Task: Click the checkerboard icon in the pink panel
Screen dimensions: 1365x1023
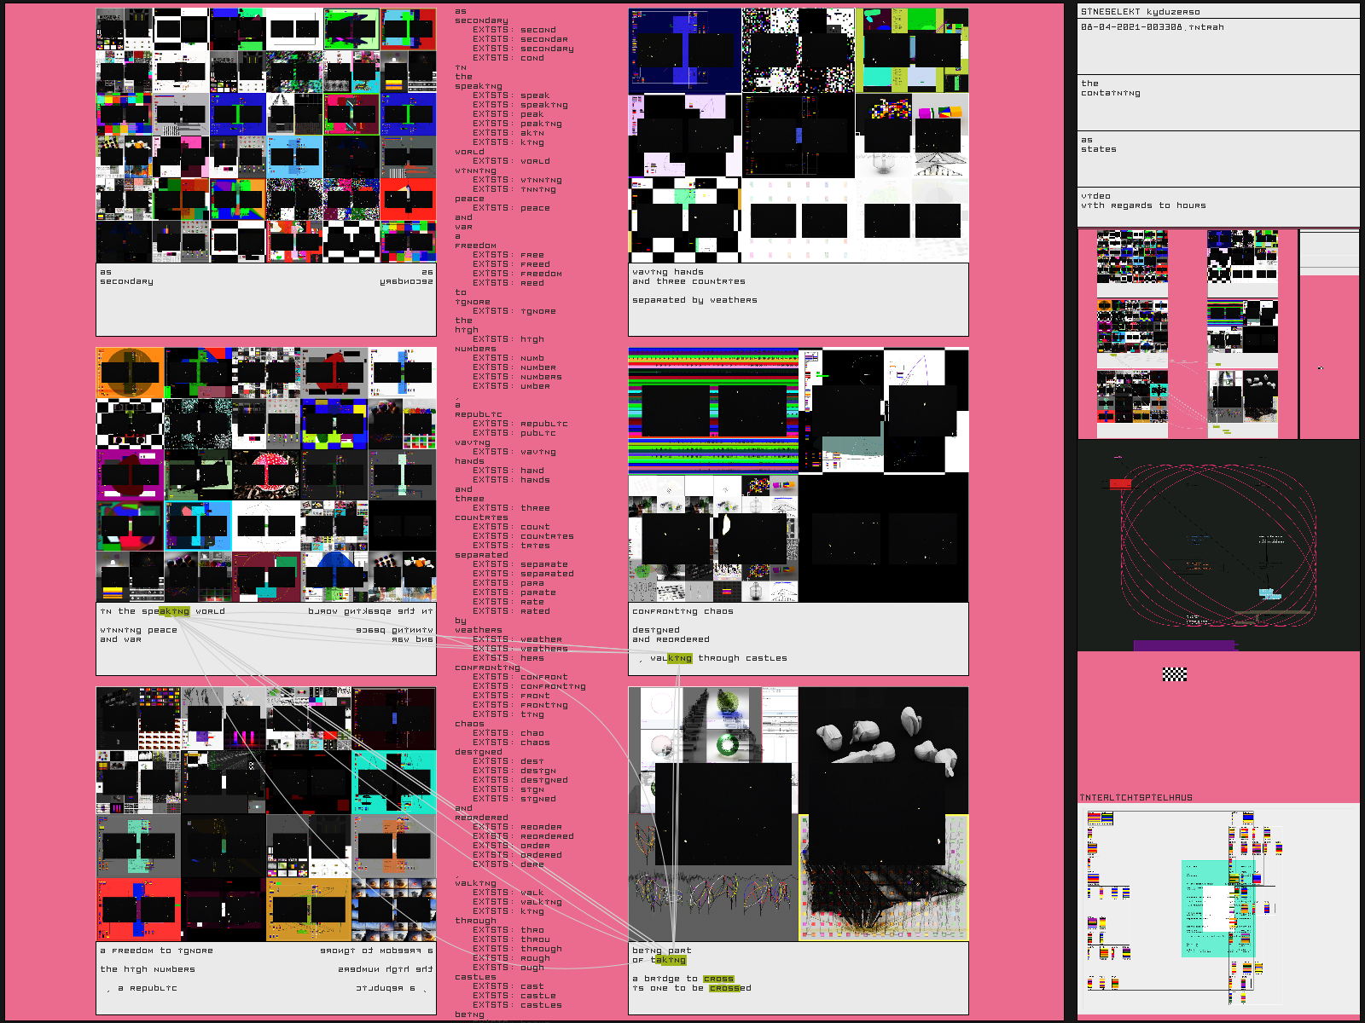Action: tap(1175, 674)
